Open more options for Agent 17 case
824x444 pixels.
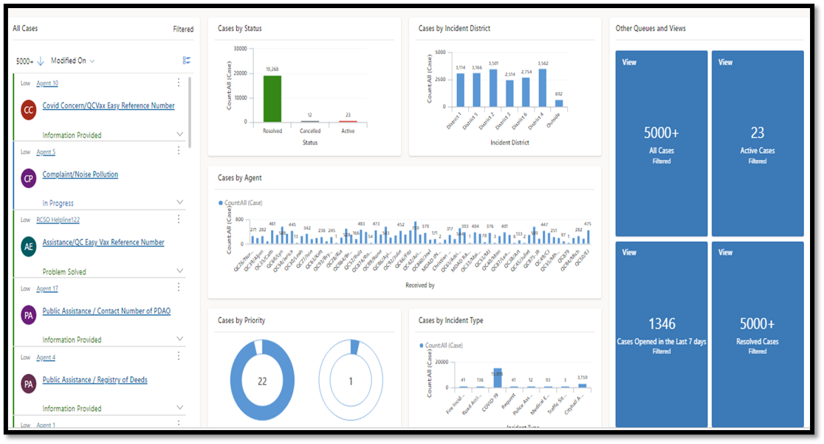coord(179,287)
